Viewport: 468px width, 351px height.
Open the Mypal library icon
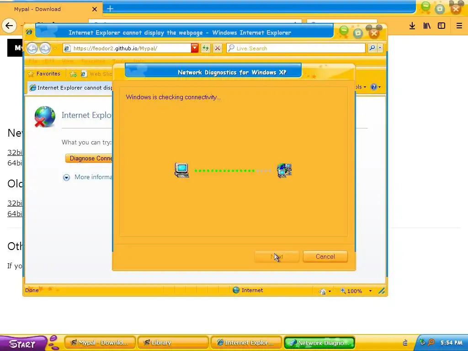coord(427,26)
